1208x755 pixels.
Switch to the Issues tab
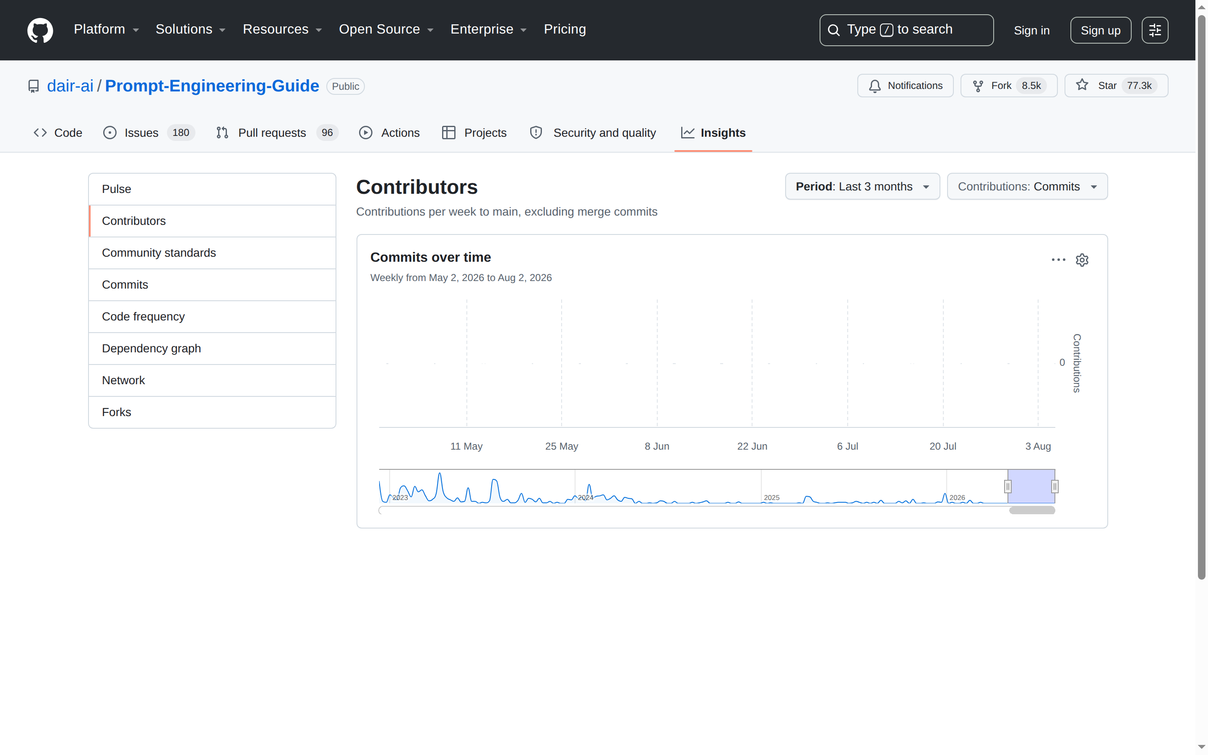tap(148, 133)
